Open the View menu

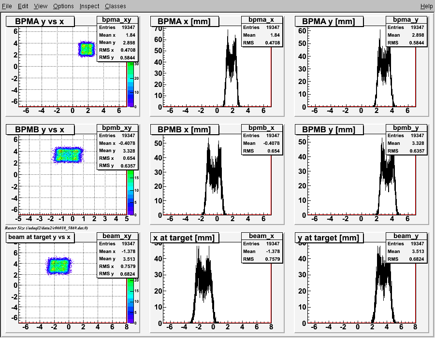[x=41, y=6]
